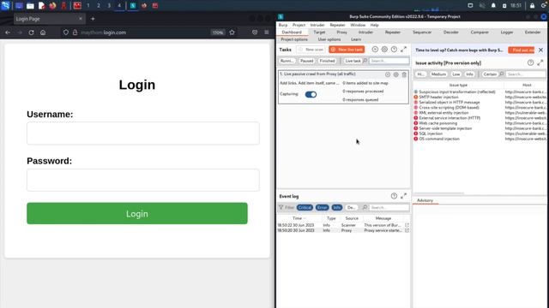This screenshot has height=308, width=549.
Task: Click the padlock site information icon
Action: pyautogui.click(x=75, y=33)
